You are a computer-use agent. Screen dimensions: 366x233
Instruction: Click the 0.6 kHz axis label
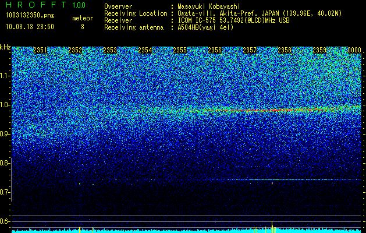tap(5, 221)
